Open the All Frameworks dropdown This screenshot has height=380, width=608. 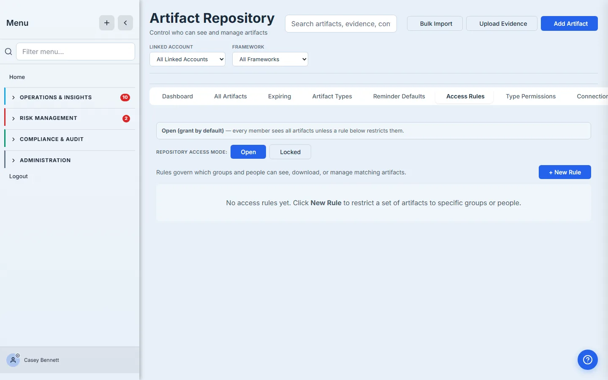[270, 59]
